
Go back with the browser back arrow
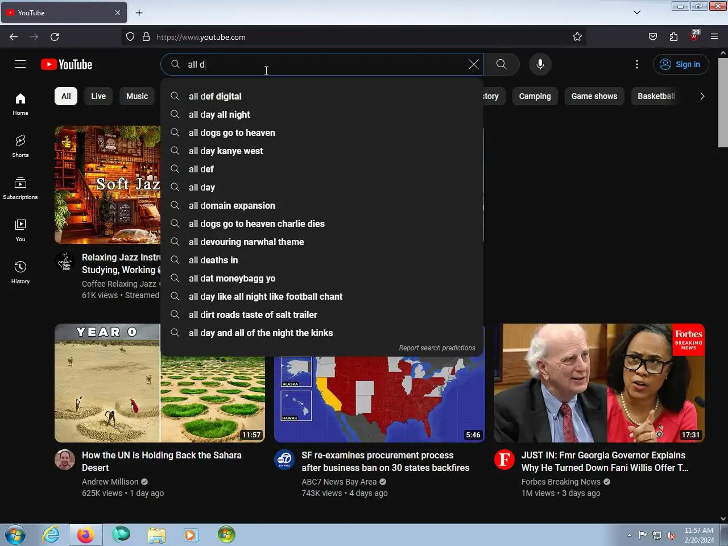pyautogui.click(x=14, y=36)
